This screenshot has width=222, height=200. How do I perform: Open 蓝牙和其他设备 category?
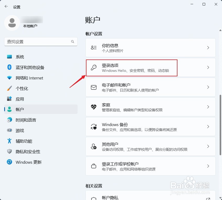point(41,67)
